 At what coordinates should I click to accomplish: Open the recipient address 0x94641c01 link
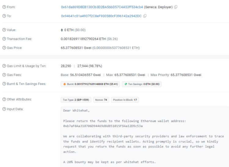[x=101, y=16]
